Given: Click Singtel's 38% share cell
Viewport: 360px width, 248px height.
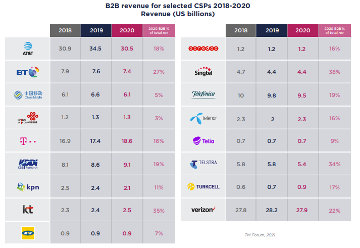Looking at the screenshot, I should (335, 72).
